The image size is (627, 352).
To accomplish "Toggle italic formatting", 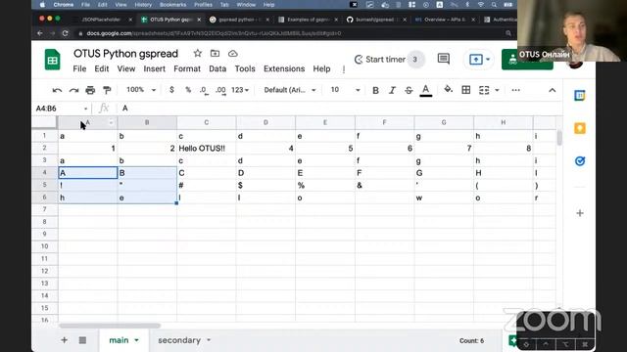I will coord(392,91).
